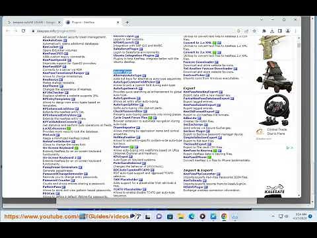This screenshot has width=317, height=238.
Task: Close the Plugins - KeePass tab
Action: (118, 22)
